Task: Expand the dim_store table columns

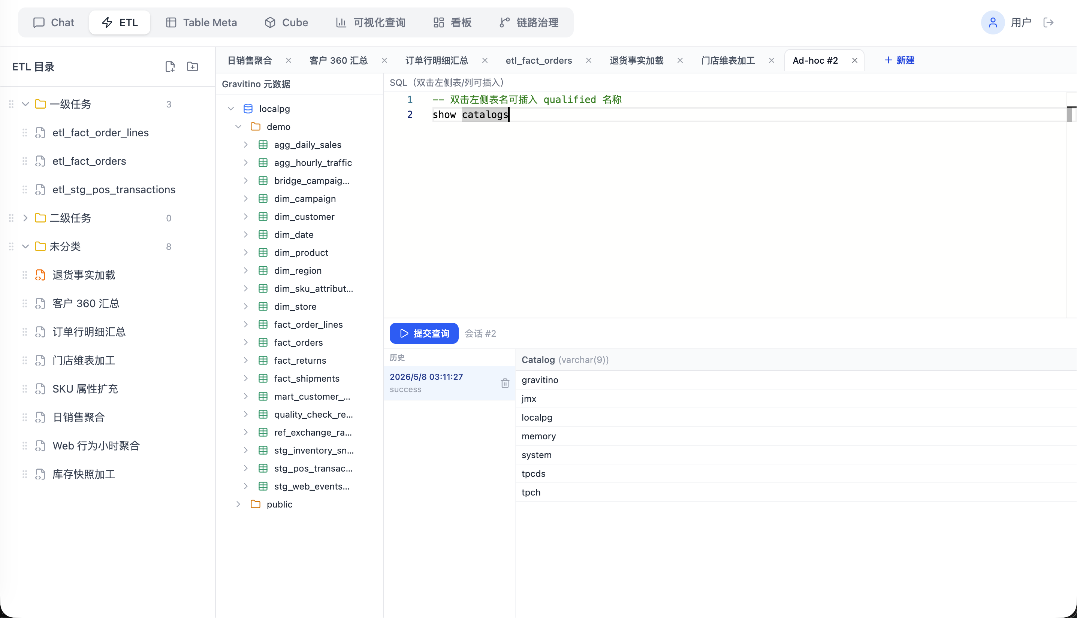Action: [246, 306]
